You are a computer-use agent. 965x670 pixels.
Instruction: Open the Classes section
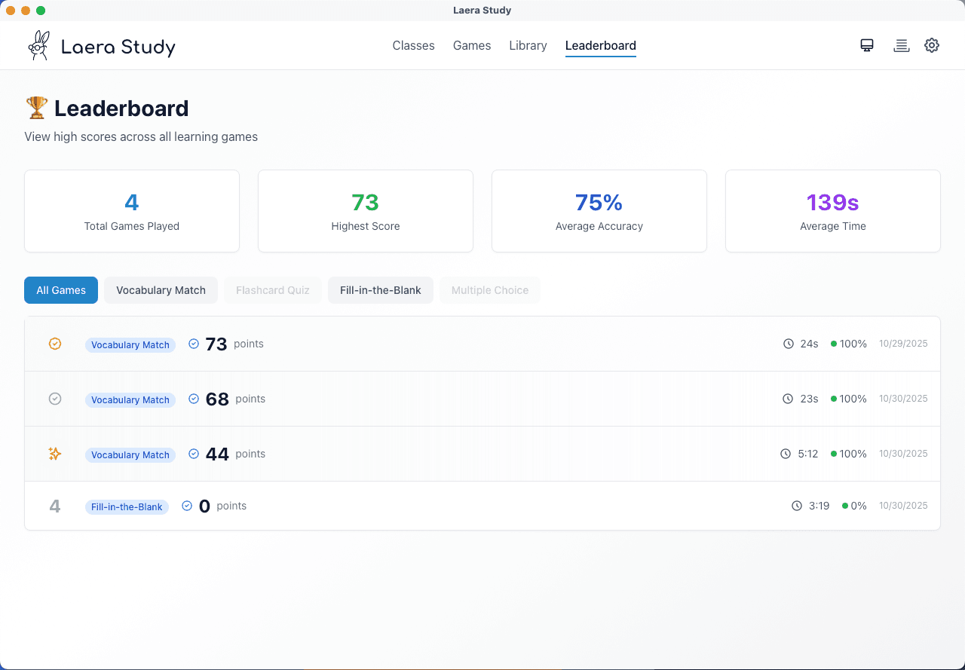pos(413,45)
